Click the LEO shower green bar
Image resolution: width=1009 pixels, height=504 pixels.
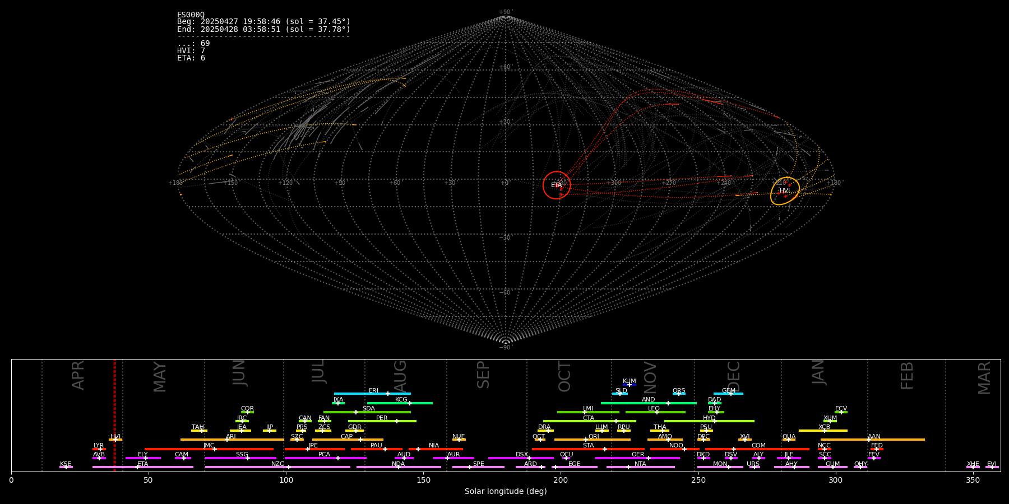pyautogui.click(x=655, y=412)
